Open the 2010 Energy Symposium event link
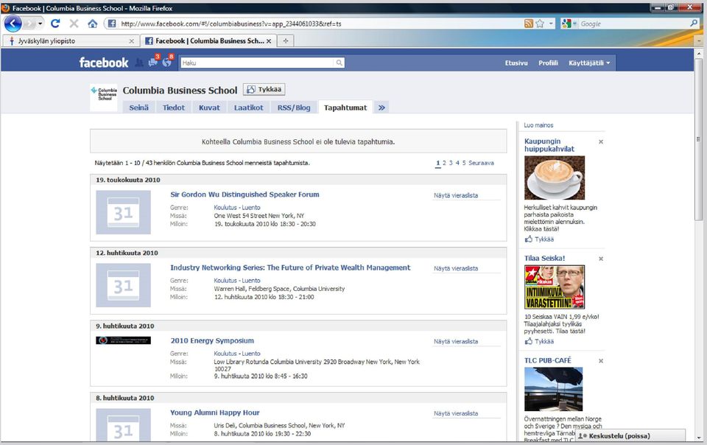 [212, 340]
